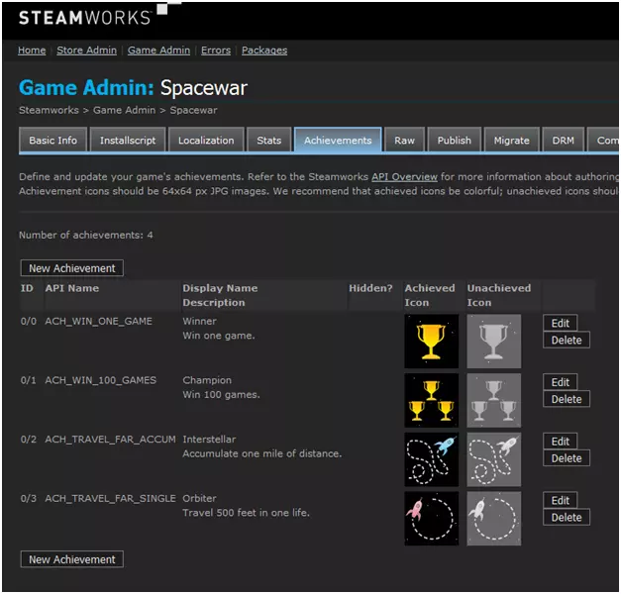The width and height of the screenshot is (621, 594).
Task: Edit the ACH_WIN_100_GAMES achievement
Action: [560, 382]
